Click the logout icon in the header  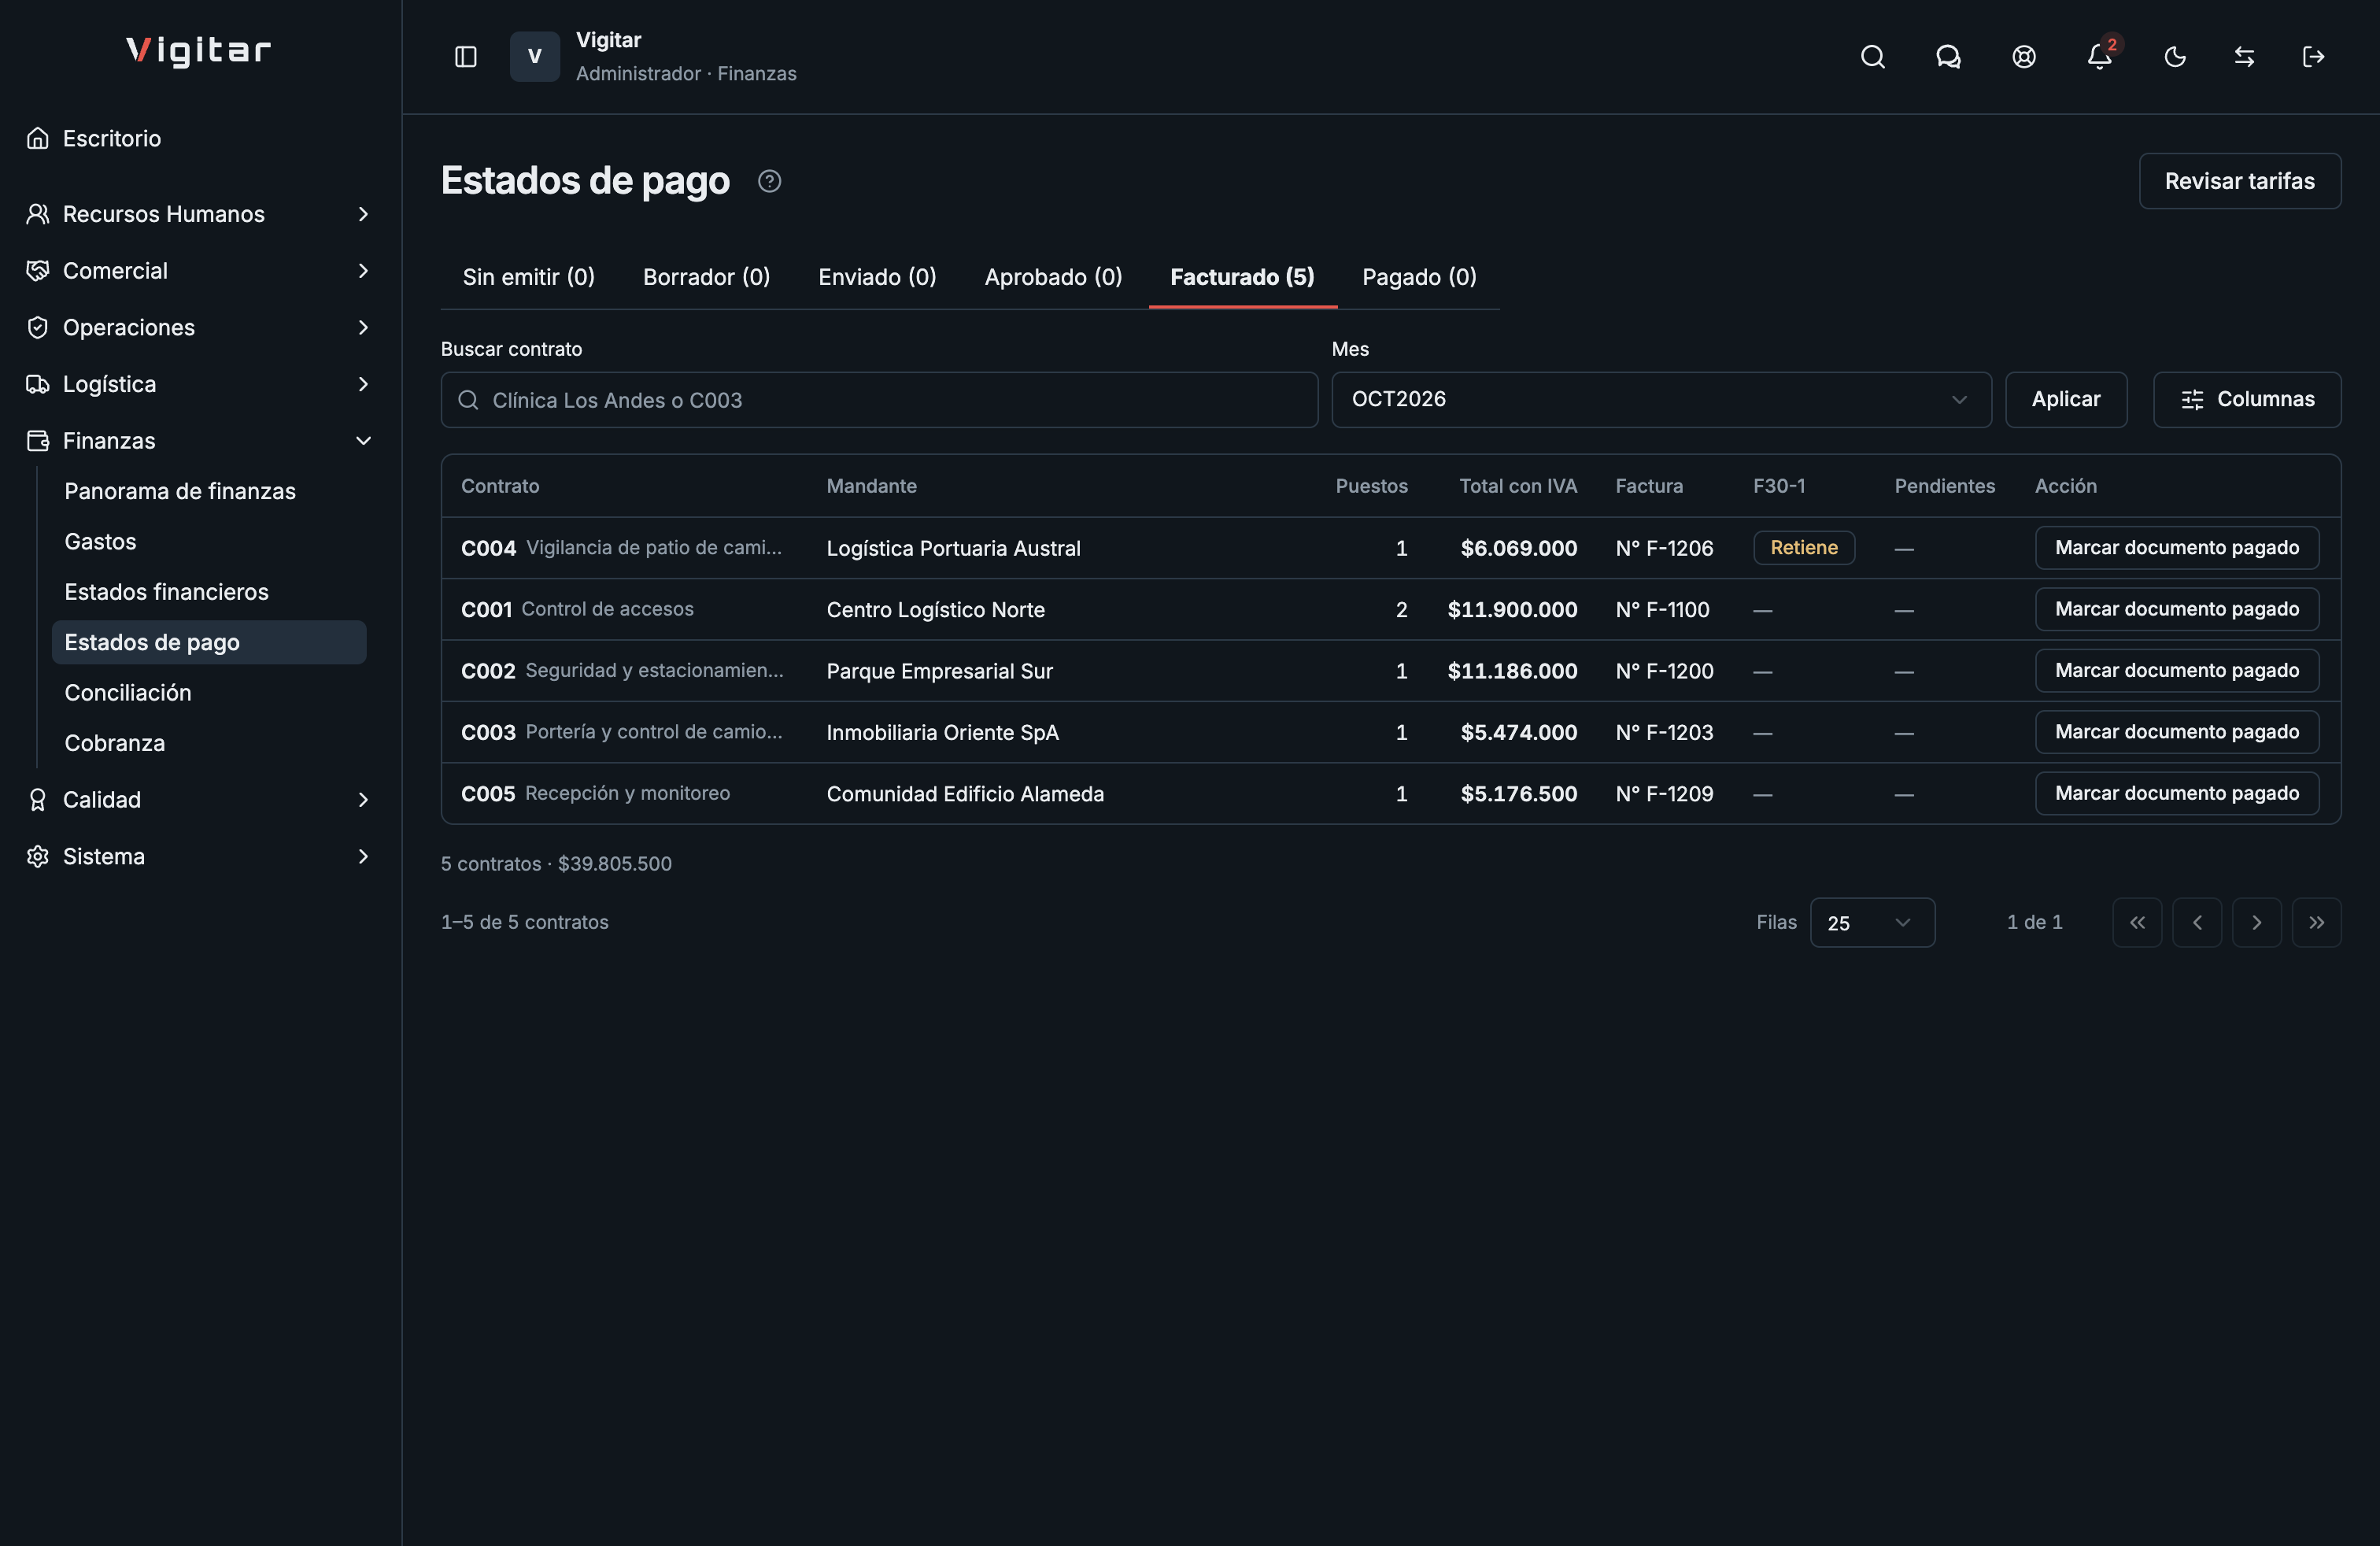[2313, 57]
